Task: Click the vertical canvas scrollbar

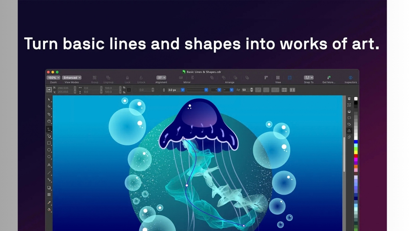Action: (344, 154)
